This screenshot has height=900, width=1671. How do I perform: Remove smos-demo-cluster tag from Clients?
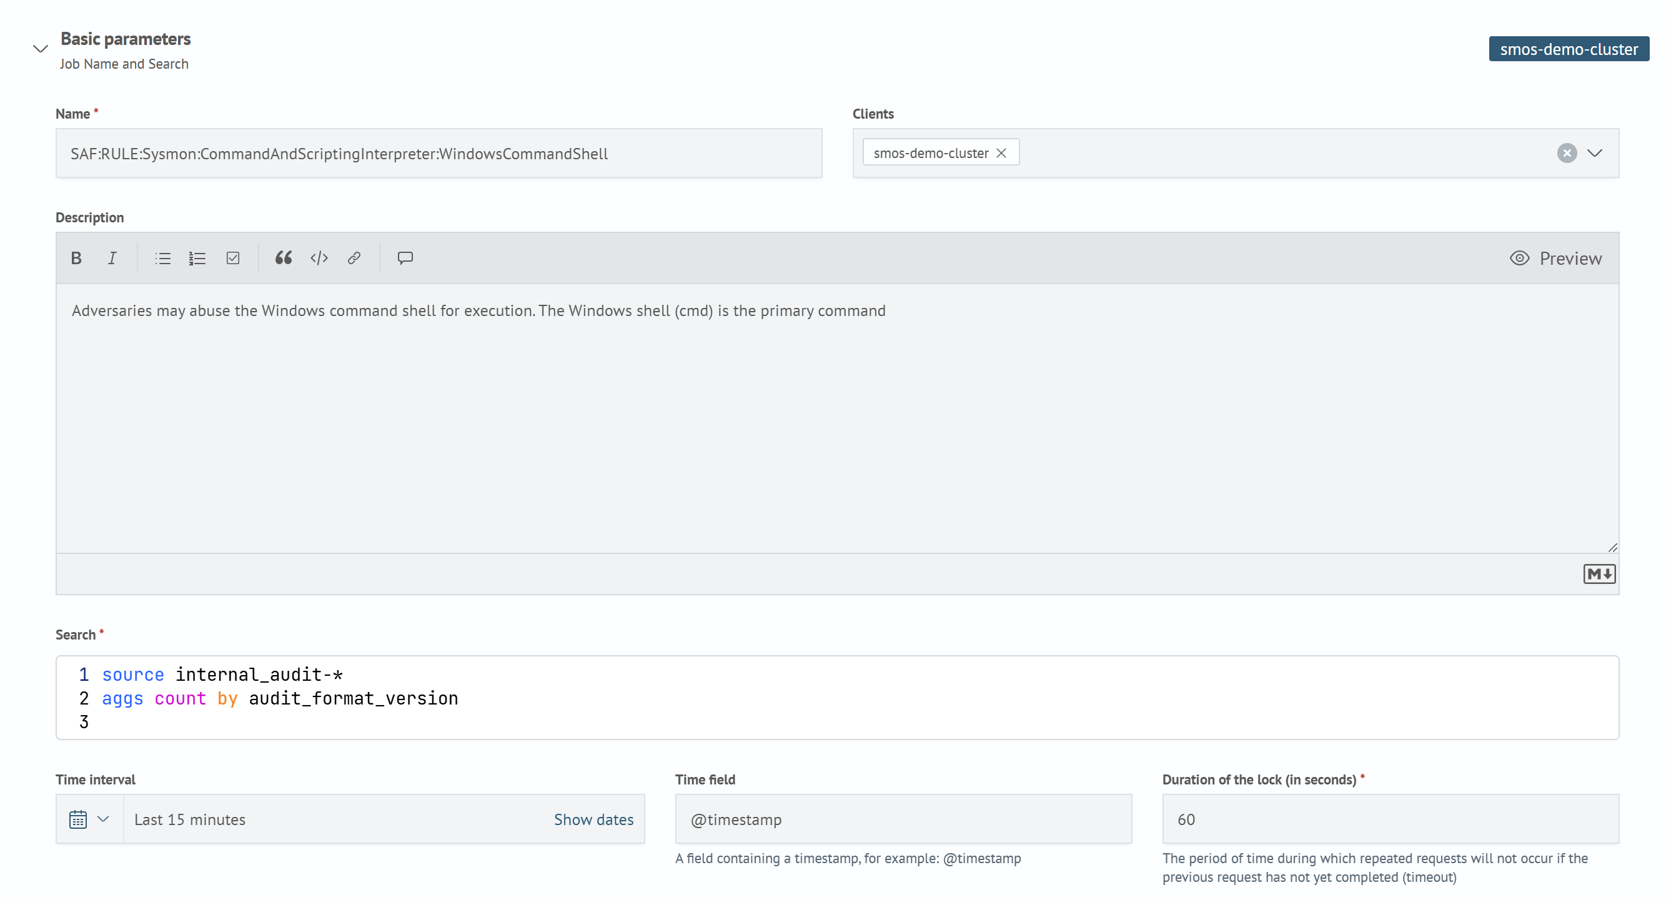tap(1001, 153)
